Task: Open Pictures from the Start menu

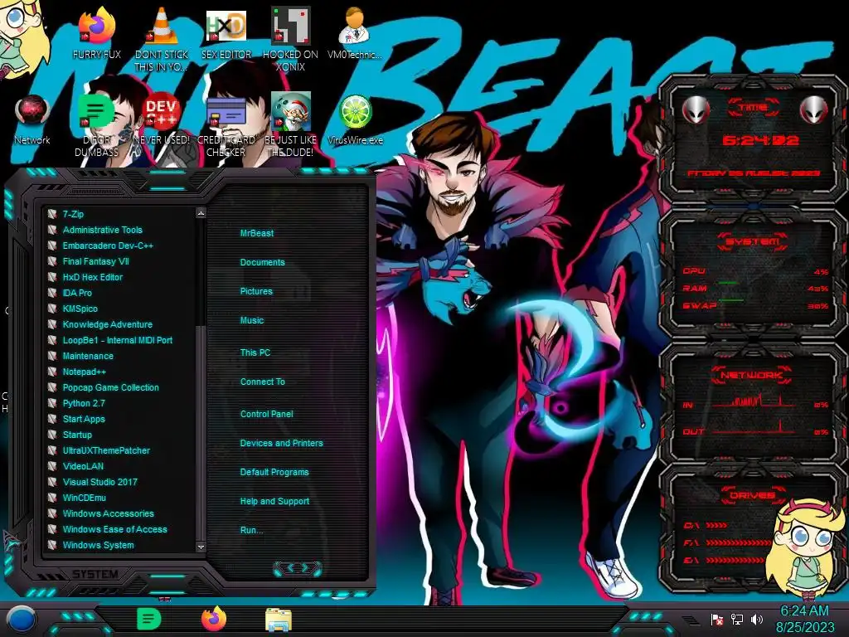Action: point(256,291)
